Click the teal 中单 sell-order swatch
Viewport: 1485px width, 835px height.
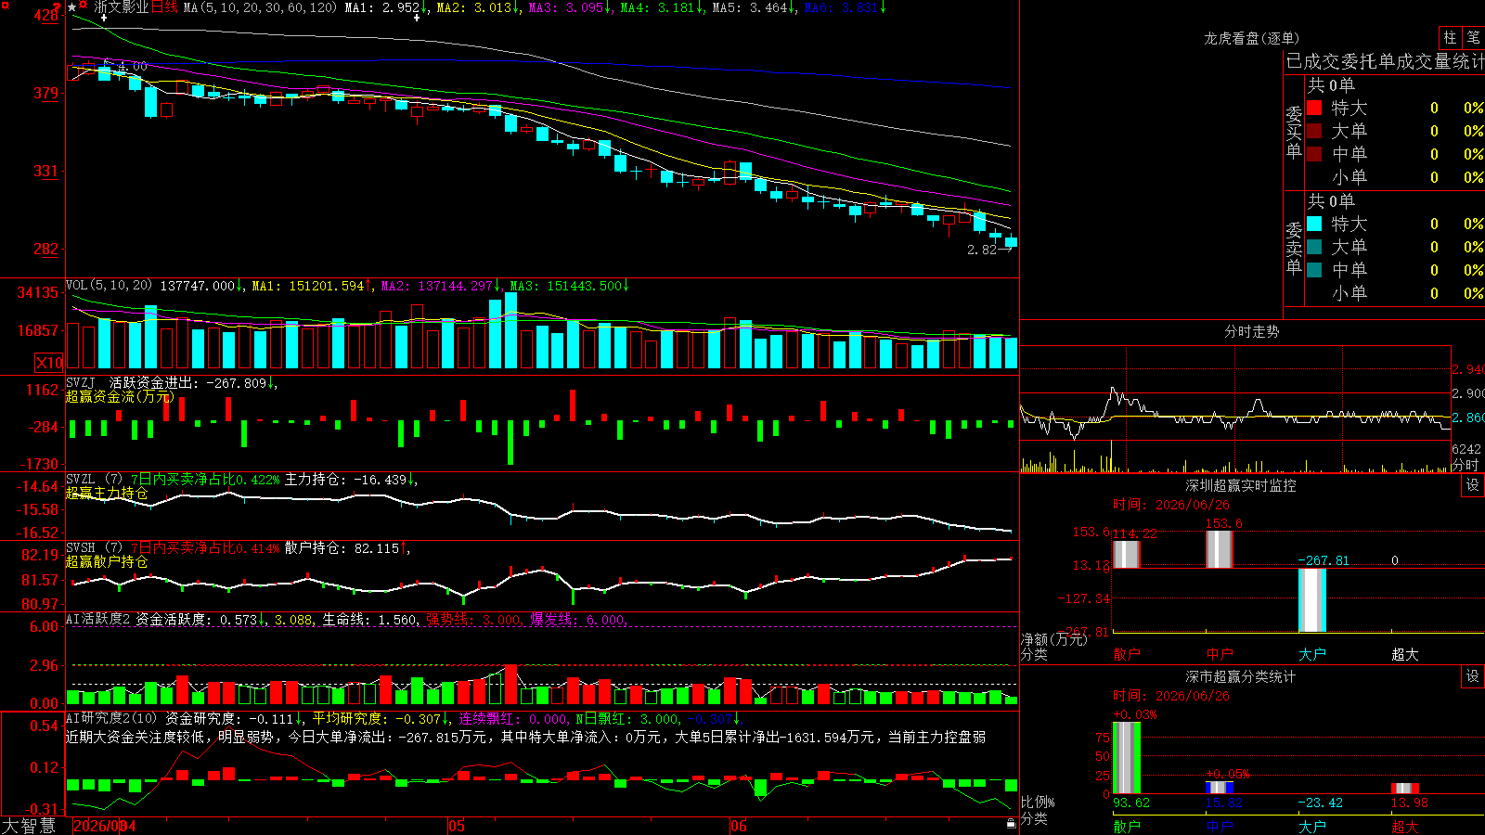[1314, 270]
